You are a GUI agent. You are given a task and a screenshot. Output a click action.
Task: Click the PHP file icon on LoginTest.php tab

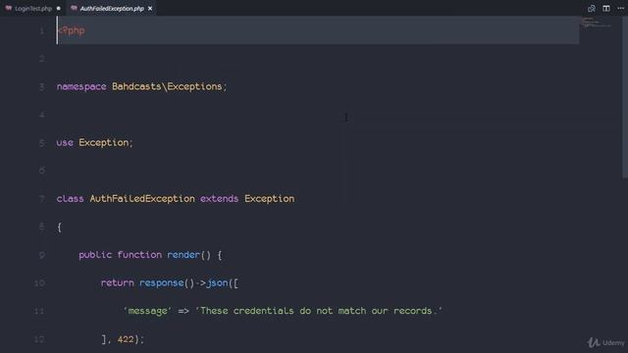[9, 8]
